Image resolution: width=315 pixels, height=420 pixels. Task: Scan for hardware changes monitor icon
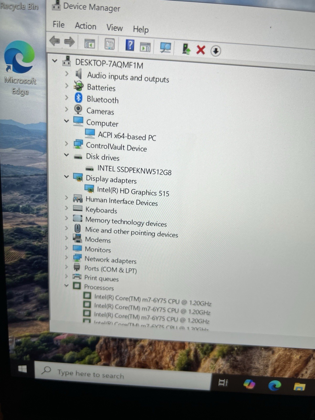click(x=165, y=48)
